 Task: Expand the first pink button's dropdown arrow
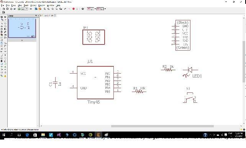coord(95,9)
